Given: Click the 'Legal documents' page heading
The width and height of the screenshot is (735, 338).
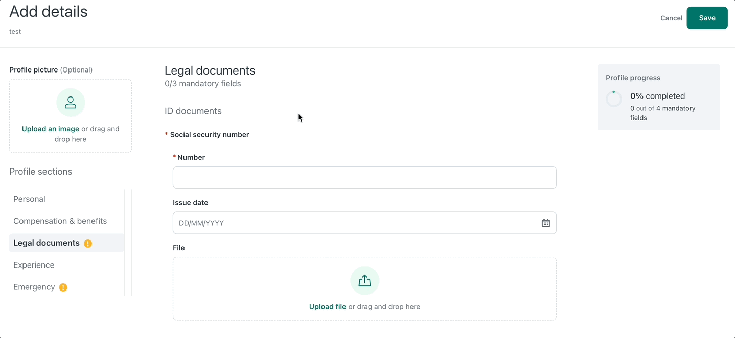Looking at the screenshot, I should click(210, 70).
